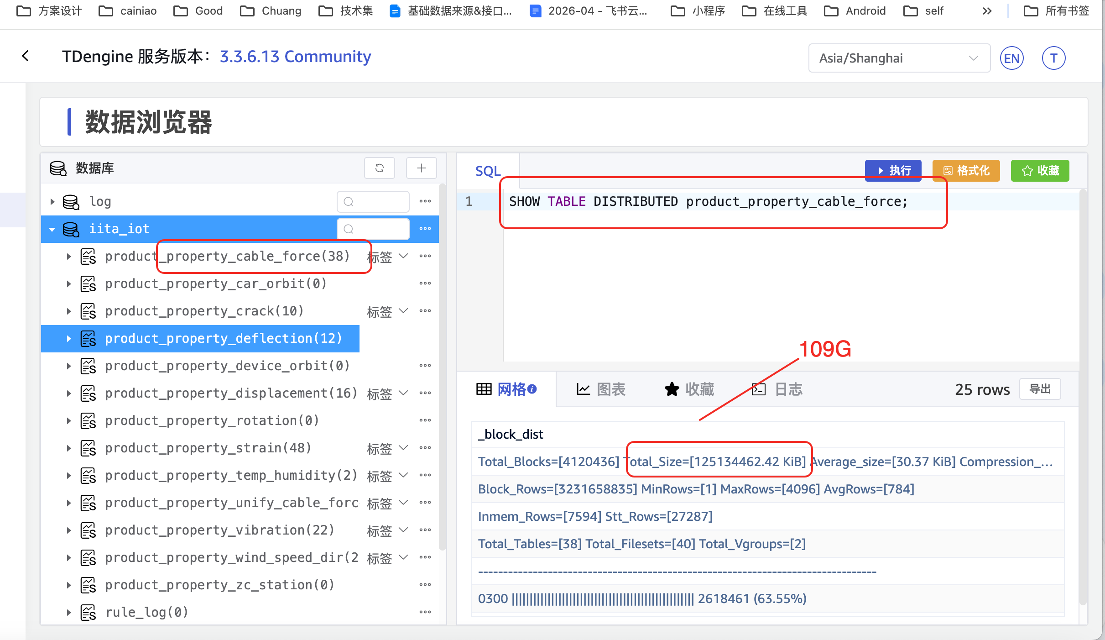This screenshot has width=1105, height=640.
Task: Collapse the iita_iot database node
Action: click(x=52, y=229)
